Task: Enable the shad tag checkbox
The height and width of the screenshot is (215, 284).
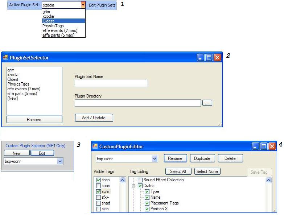Action: 98,203
